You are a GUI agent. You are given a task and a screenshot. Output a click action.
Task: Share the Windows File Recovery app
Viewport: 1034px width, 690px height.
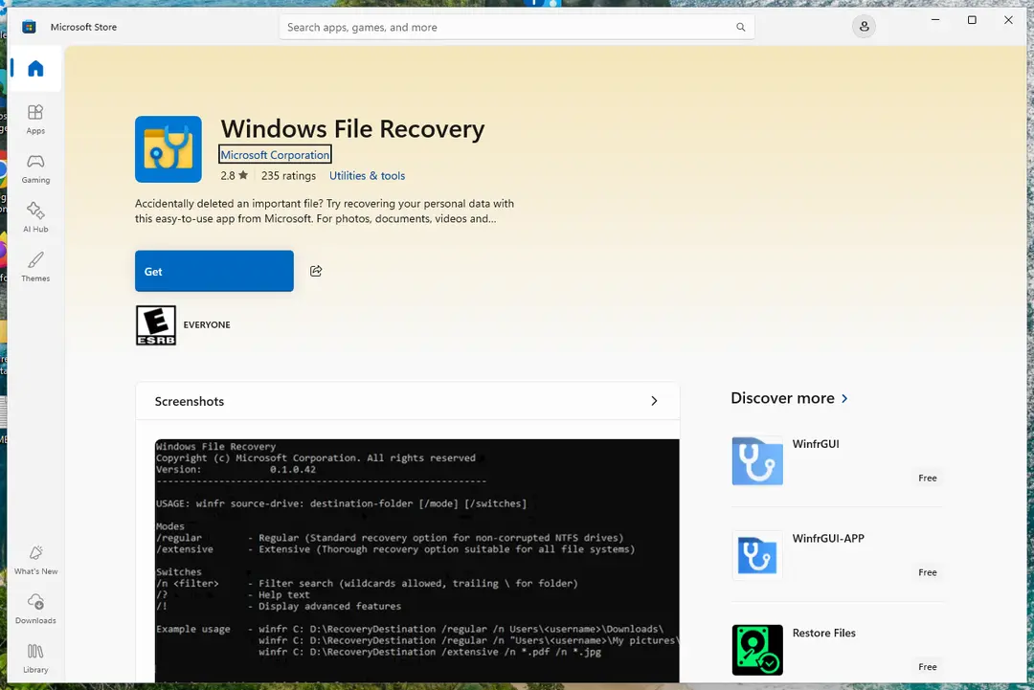(x=316, y=271)
